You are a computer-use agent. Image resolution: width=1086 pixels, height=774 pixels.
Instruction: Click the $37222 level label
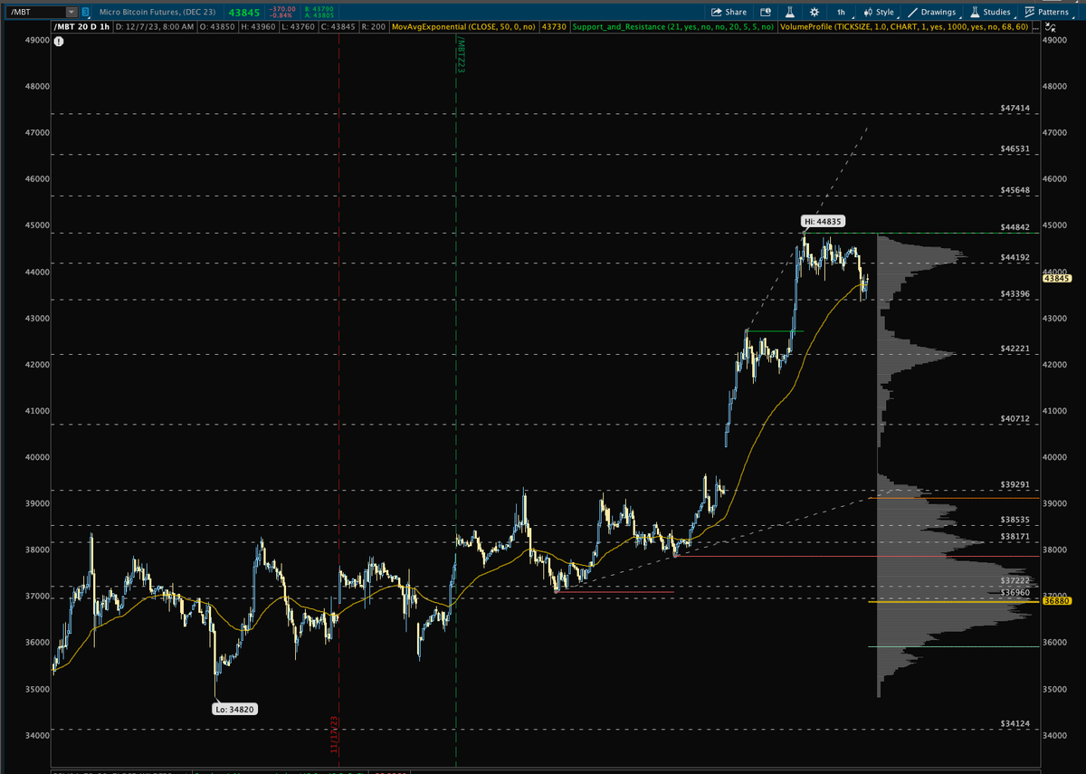coord(1015,580)
